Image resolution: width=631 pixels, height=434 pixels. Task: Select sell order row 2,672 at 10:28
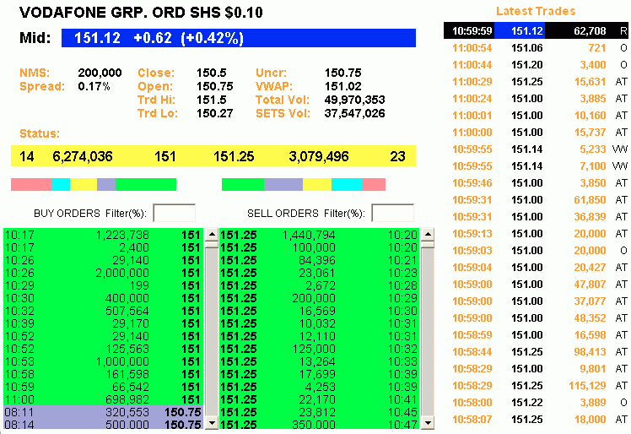[320, 285]
